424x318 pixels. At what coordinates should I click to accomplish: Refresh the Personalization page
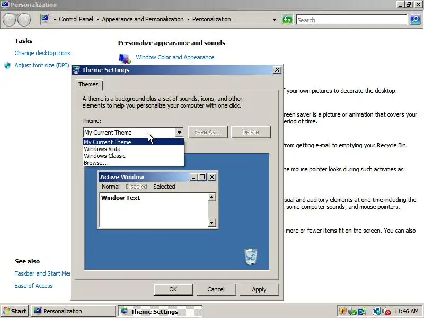coord(287,20)
